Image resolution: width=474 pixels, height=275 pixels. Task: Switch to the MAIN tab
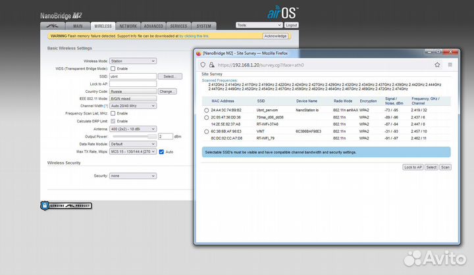(x=78, y=26)
